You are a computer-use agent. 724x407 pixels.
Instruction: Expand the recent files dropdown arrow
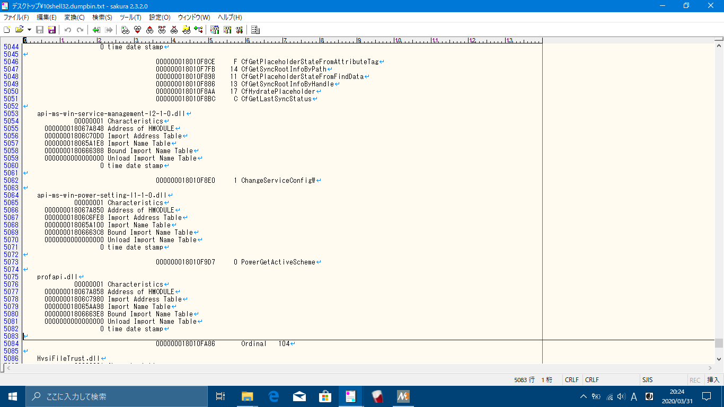pyautogui.click(x=29, y=30)
